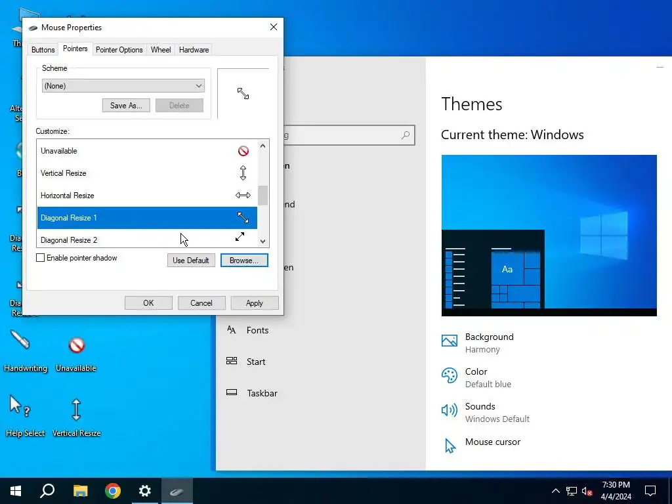Click the Horizontal Resize double-arrow icon

tap(243, 196)
